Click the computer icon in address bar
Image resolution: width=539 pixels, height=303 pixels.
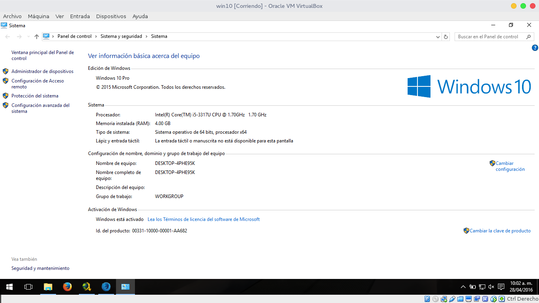point(46,36)
